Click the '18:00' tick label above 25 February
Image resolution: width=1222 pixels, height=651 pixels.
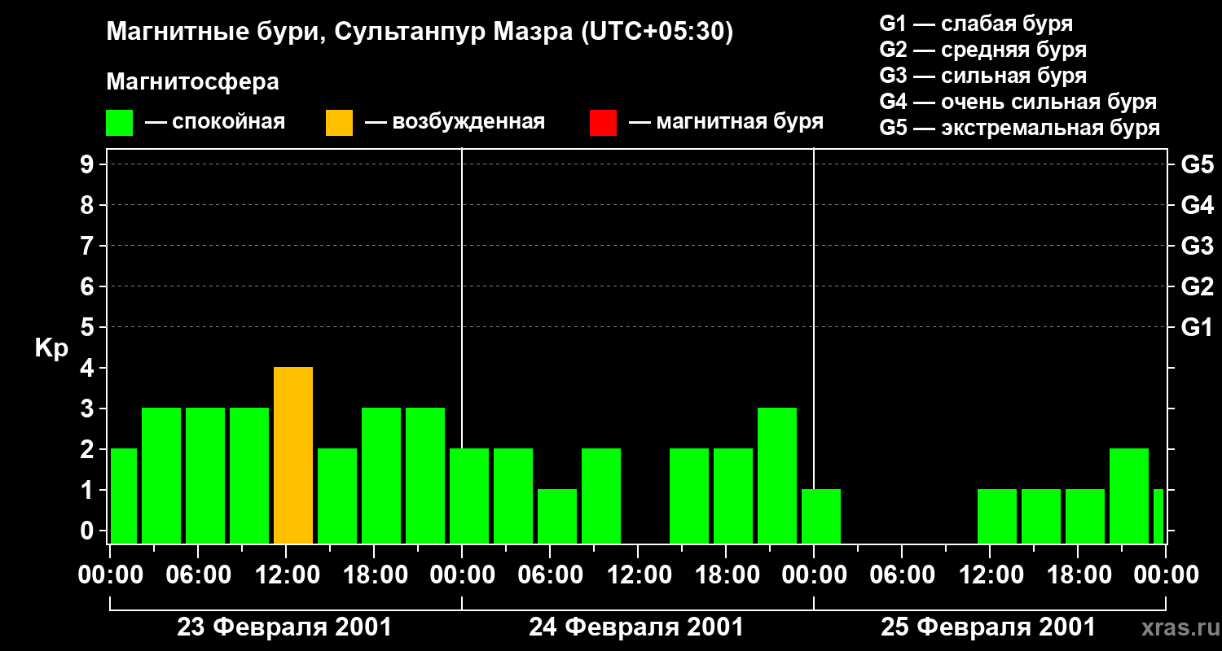click(x=1078, y=575)
